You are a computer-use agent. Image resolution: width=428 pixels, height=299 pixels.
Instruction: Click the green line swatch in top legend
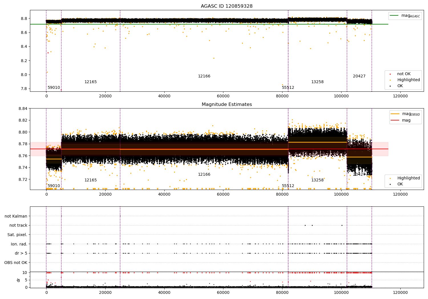point(394,16)
